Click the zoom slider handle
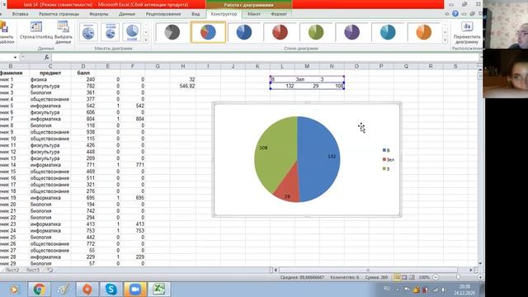The height and width of the screenshot is (297, 528). tap(458, 277)
